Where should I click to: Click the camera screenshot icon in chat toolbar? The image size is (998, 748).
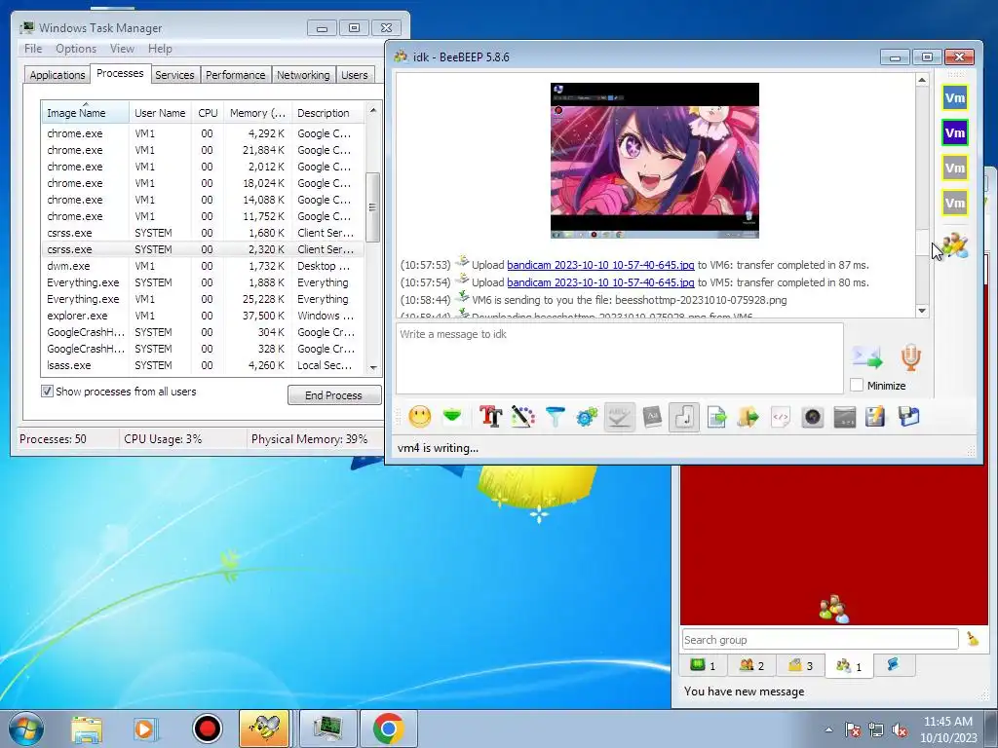click(813, 417)
